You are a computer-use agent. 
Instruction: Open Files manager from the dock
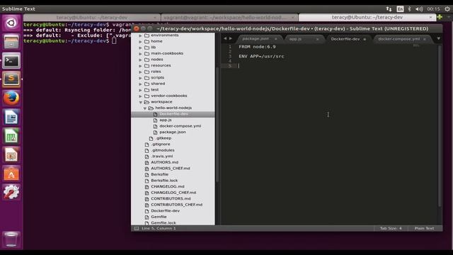[x=11, y=42]
